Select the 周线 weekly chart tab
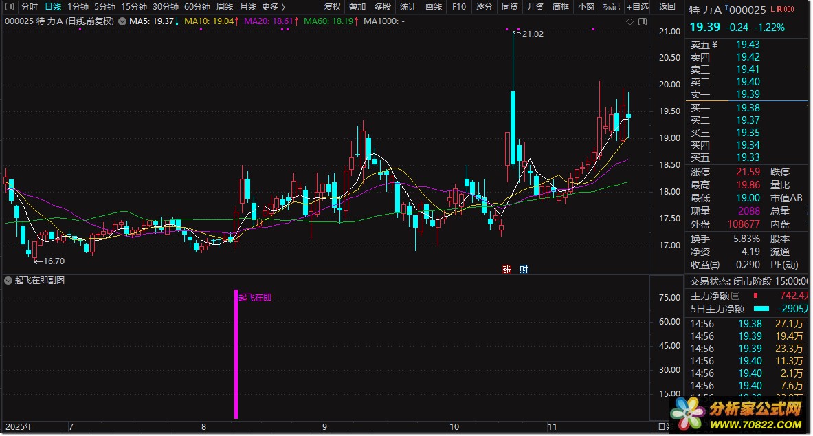 [x=225, y=7]
